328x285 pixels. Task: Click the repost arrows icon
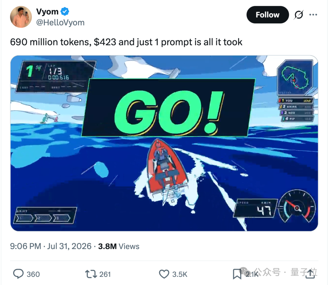pyautogui.click(x=91, y=274)
